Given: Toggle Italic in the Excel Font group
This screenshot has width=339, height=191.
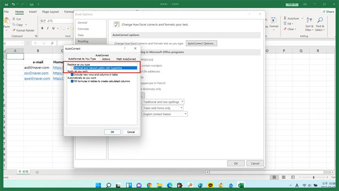Looking at the screenshot, I should (x=48, y=28).
